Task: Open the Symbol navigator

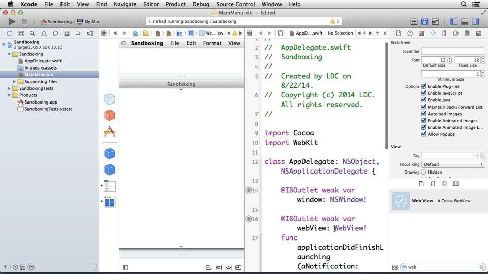Action: point(21,33)
